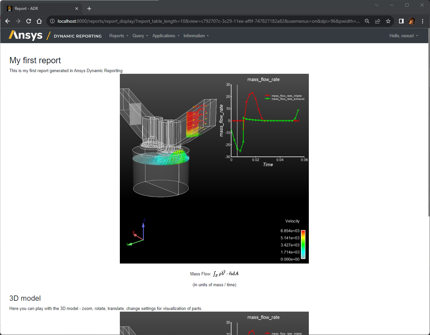This screenshot has height=335, width=430.
Task: Click the Dynamic Reporting title link
Action: tap(78, 36)
